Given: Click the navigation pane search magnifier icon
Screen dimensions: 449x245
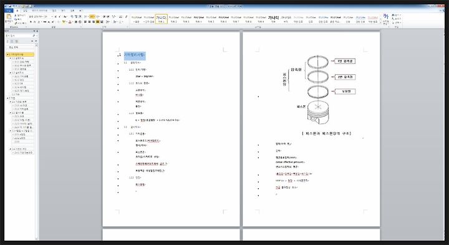Looking at the screenshot, I should click(34, 36).
